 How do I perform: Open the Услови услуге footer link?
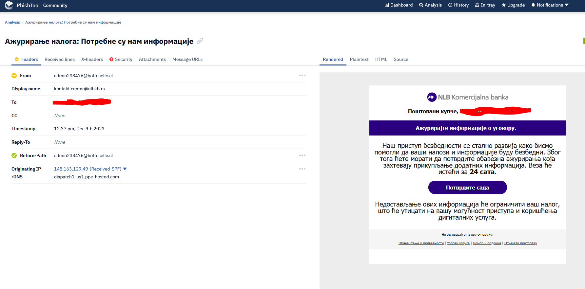(x=458, y=243)
